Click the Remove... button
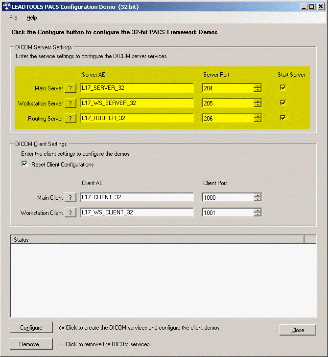 pyautogui.click(x=31, y=344)
